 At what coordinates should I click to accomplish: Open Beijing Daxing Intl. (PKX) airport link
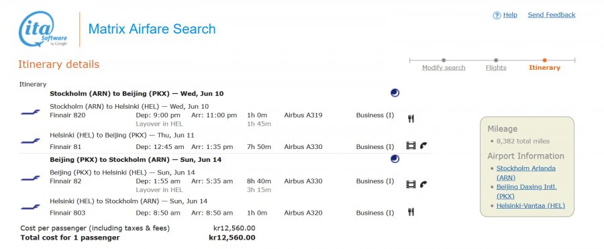pos(526,191)
